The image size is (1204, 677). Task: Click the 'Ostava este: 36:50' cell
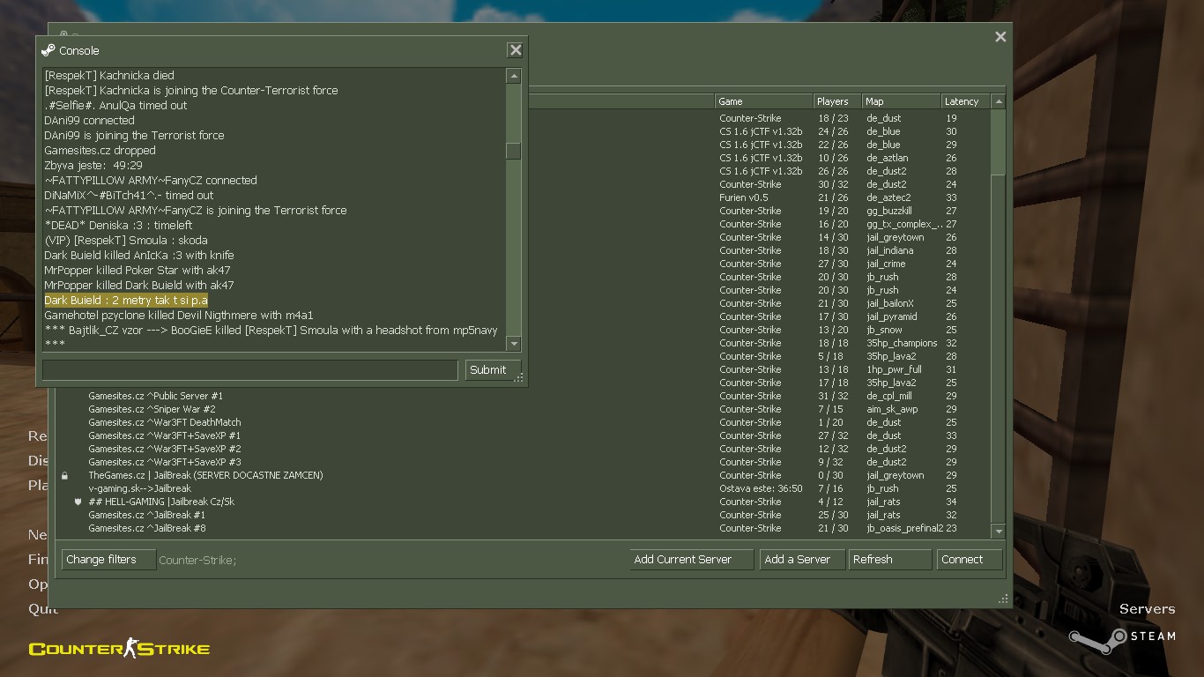(761, 488)
